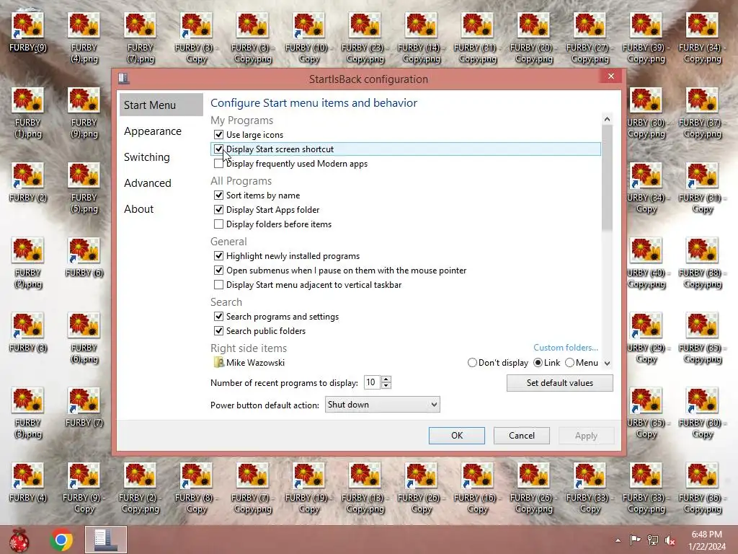Select Menu option for Mike Wazowski
This screenshot has width=738, height=554.
point(569,363)
